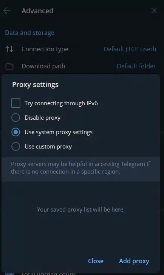Viewport: 164px width, 275px height.
Task: Click the saved proxy list placeholder area
Action: [x=81, y=210]
